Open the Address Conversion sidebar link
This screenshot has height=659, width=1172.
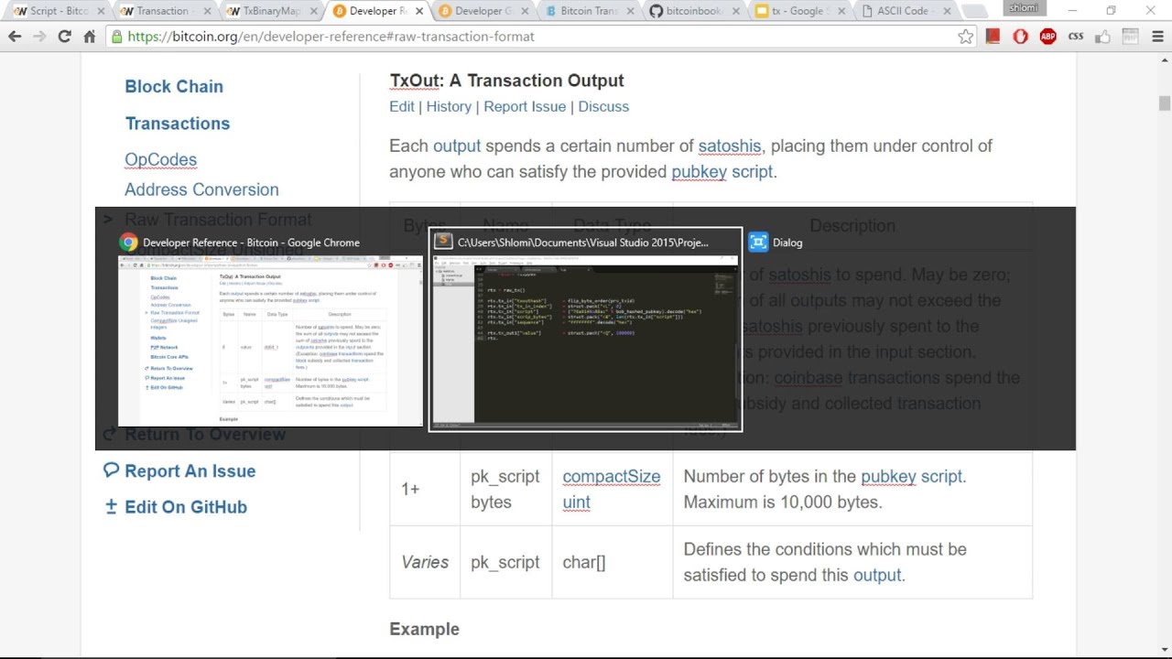[201, 189]
